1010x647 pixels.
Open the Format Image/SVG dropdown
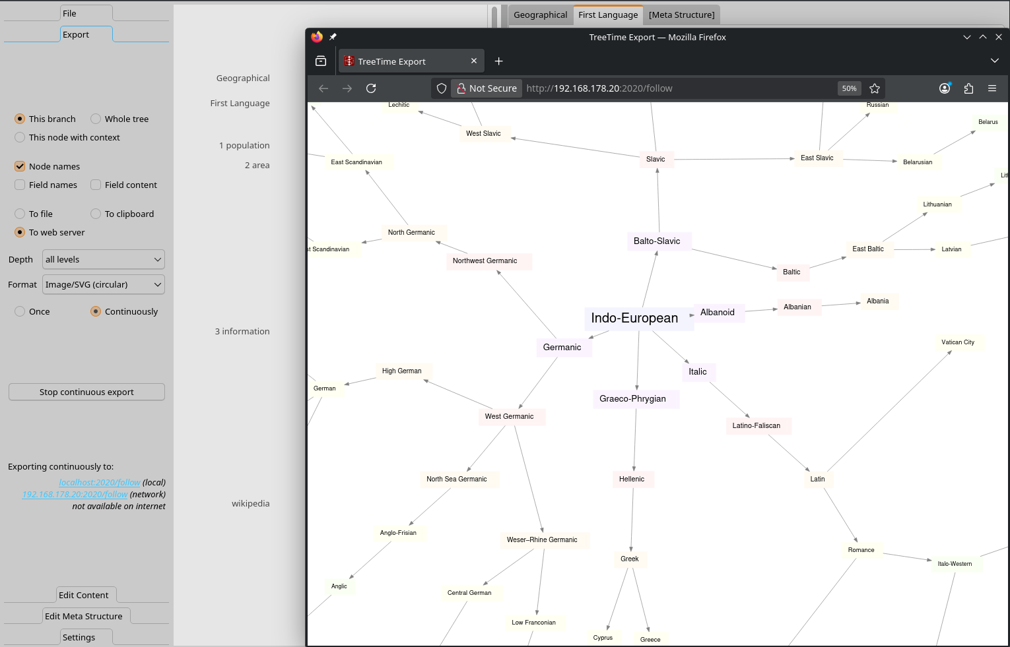tap(104, 285)
